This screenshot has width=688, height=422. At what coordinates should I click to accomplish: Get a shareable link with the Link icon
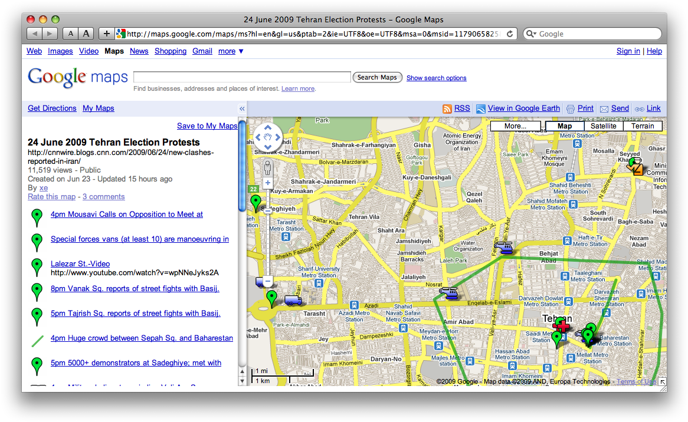pos(639,108)
